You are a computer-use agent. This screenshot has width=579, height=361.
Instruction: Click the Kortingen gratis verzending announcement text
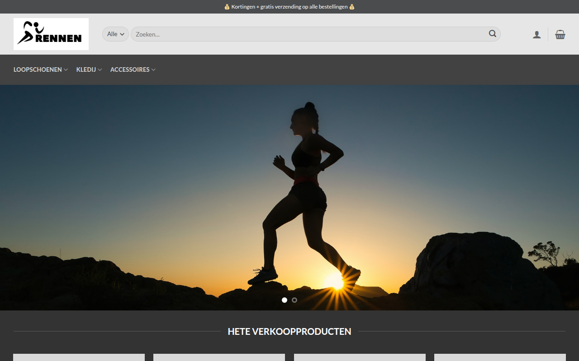[289, 7]
